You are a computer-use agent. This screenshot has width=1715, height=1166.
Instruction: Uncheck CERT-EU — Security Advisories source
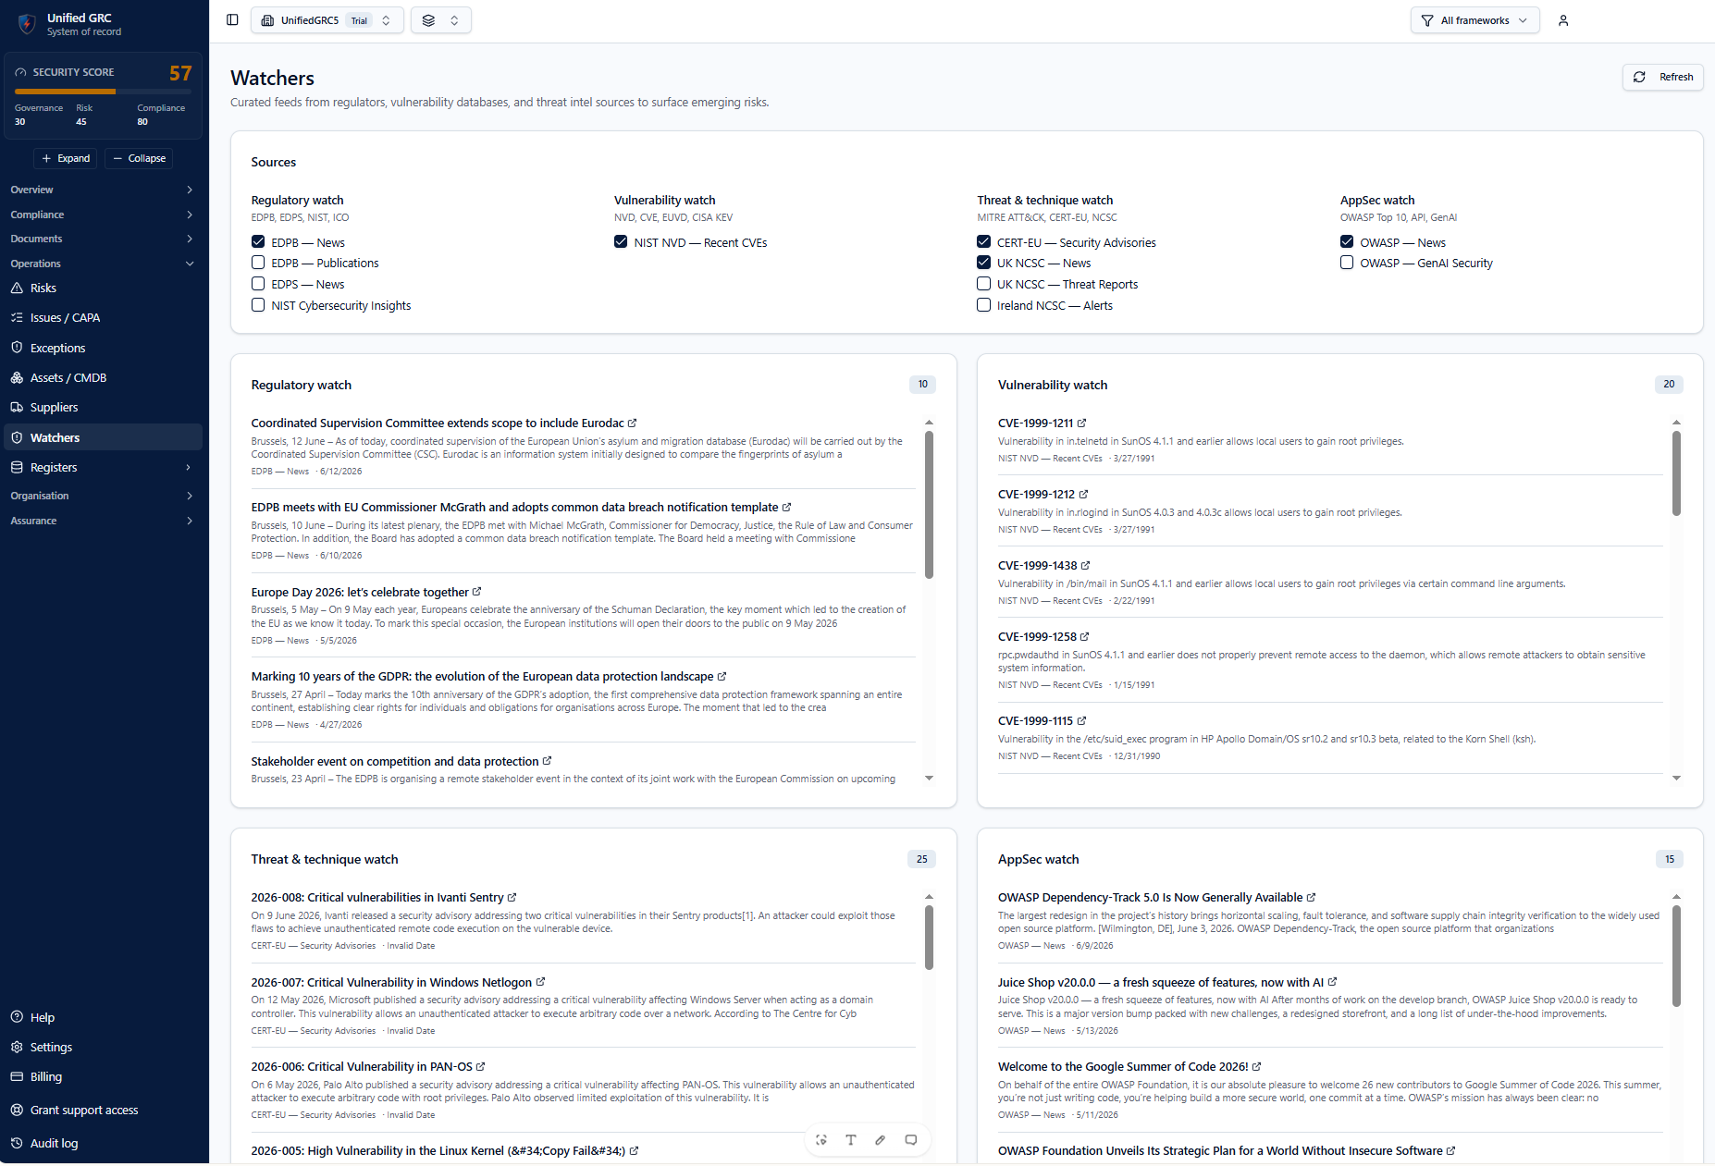click(x=983, y=242)
